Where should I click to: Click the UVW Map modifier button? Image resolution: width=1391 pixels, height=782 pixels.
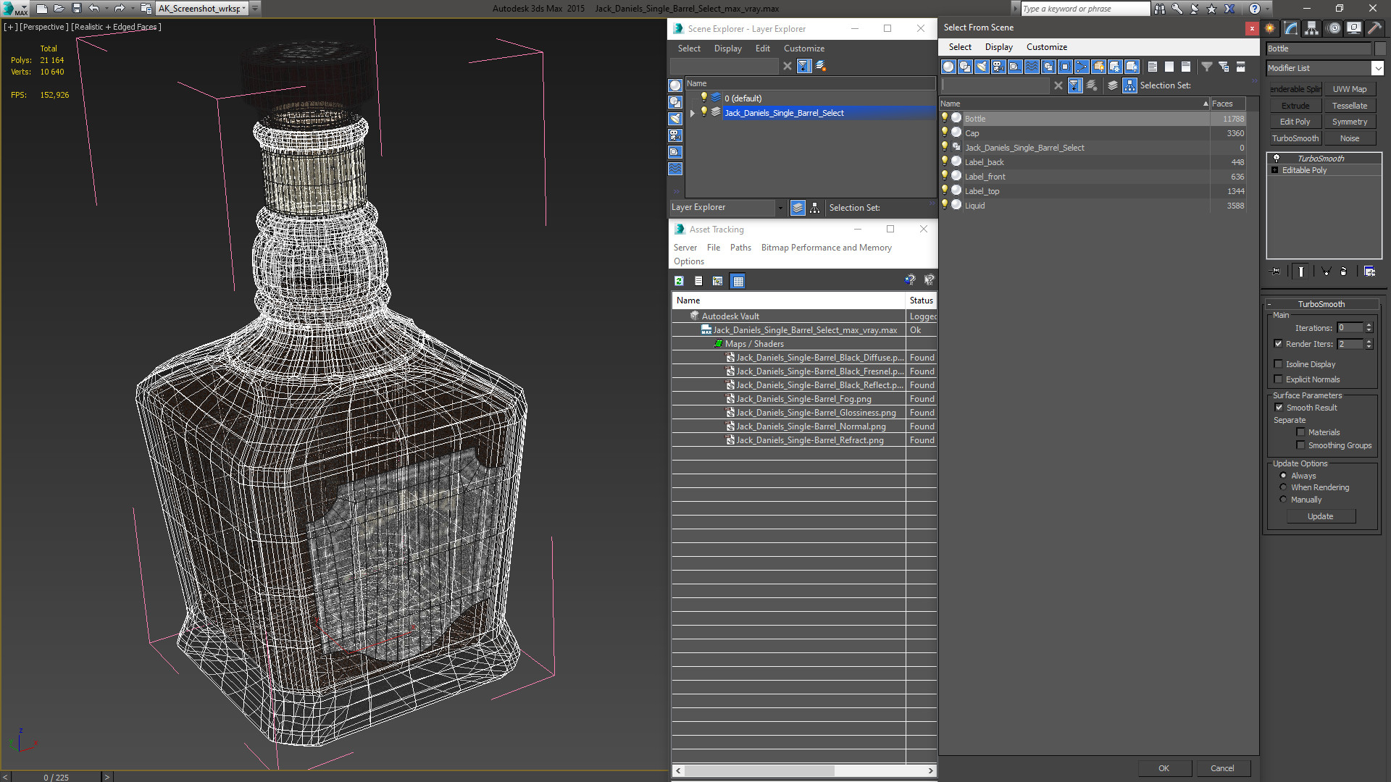pos(1349,89)
